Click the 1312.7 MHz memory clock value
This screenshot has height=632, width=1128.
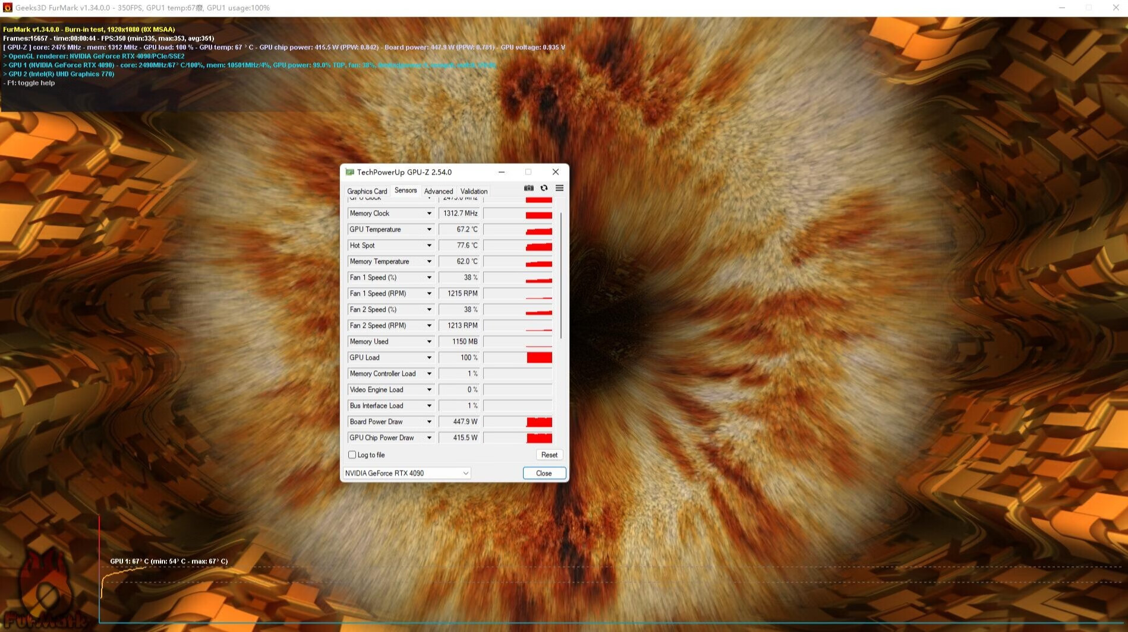point(459,214)
